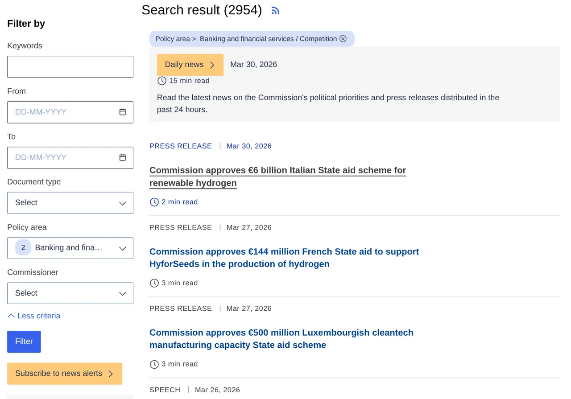Click into the Keywords text field
The width and height of the screenshot is (571, 399).
click(70, 67)
